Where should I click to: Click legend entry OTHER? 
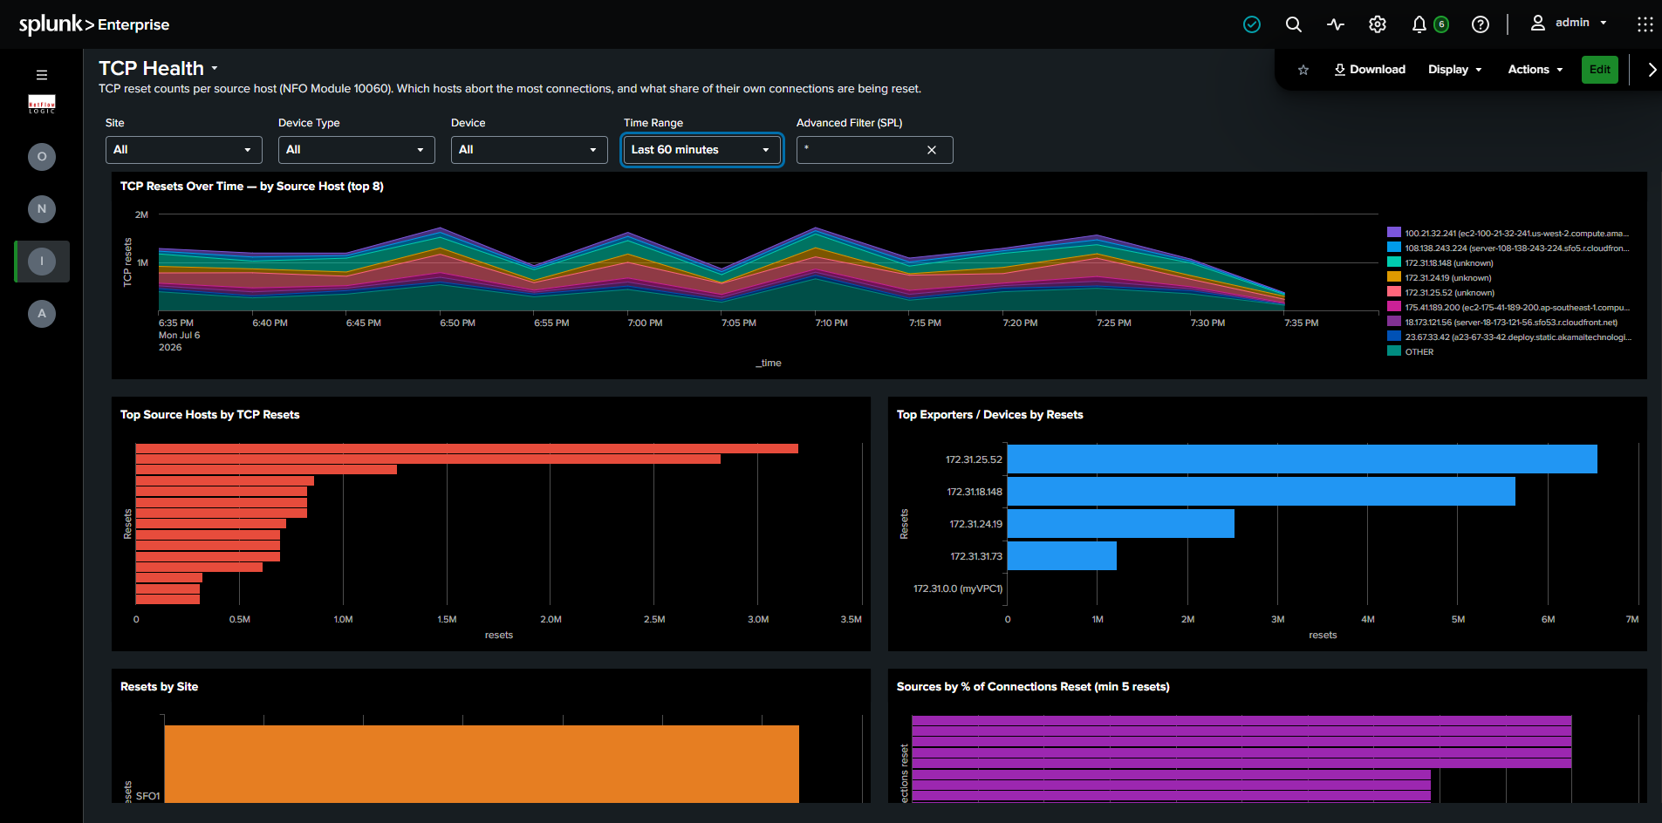click(x=1419, y=352)
